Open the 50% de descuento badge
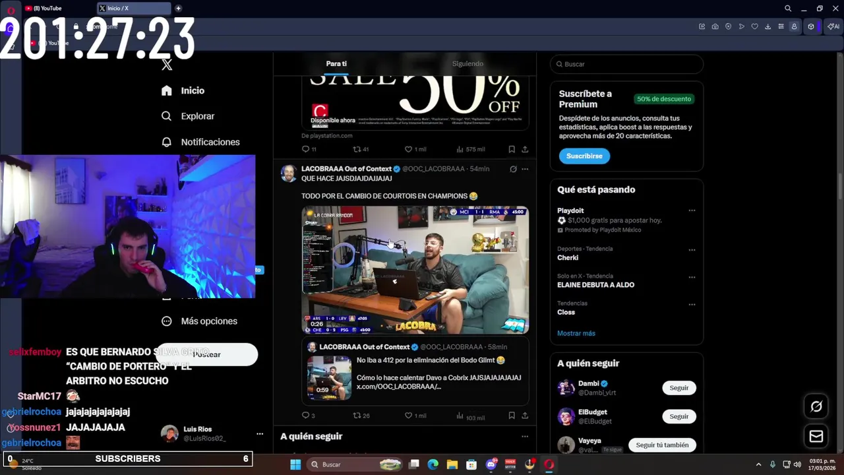Viewport: 844px width, 475px height. [x=664, y=99]
